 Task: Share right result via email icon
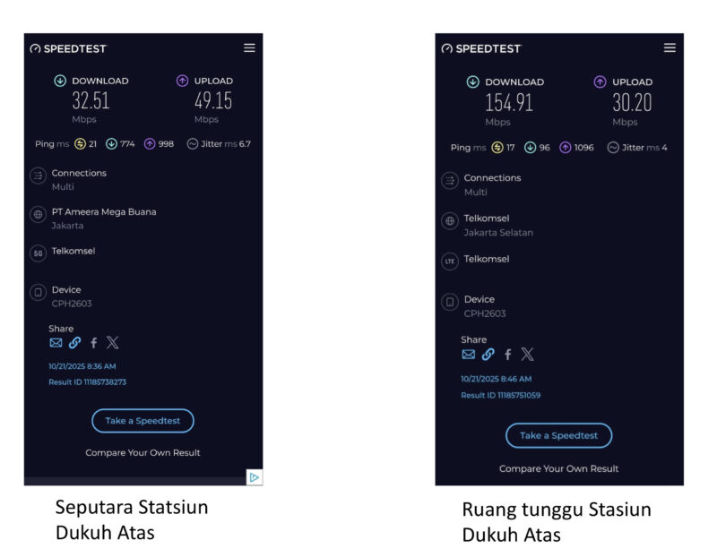(468, 354)
